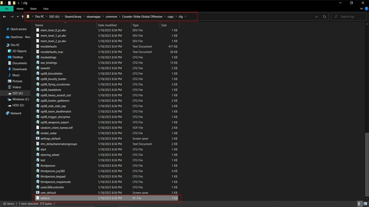Viewport: 369px width, 207px height.
Task: Switch to large icons view in status bar
Action: [365, 204]
